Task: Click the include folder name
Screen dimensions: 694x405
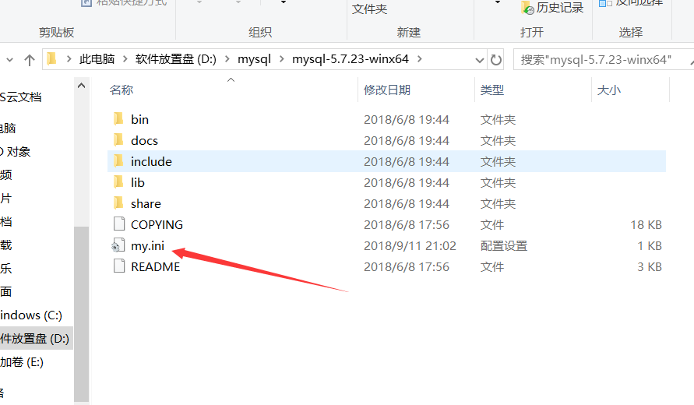Action: coord(151,161)
